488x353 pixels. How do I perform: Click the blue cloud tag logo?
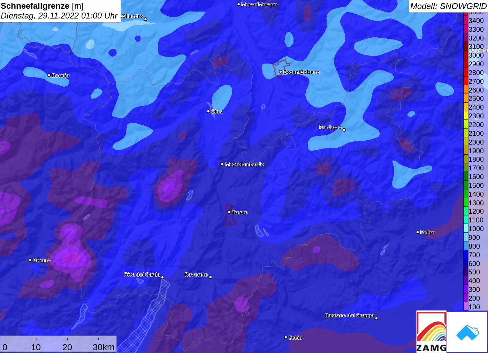coord(467,332)
